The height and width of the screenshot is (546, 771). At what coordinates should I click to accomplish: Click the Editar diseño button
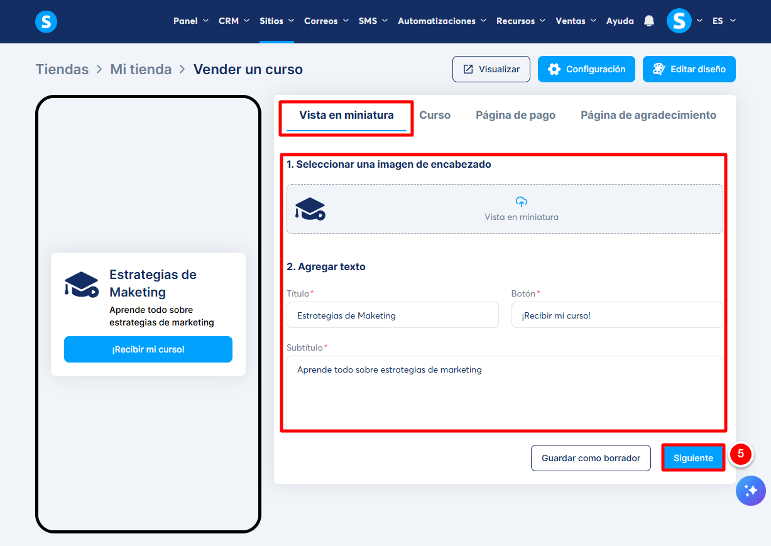689,69
